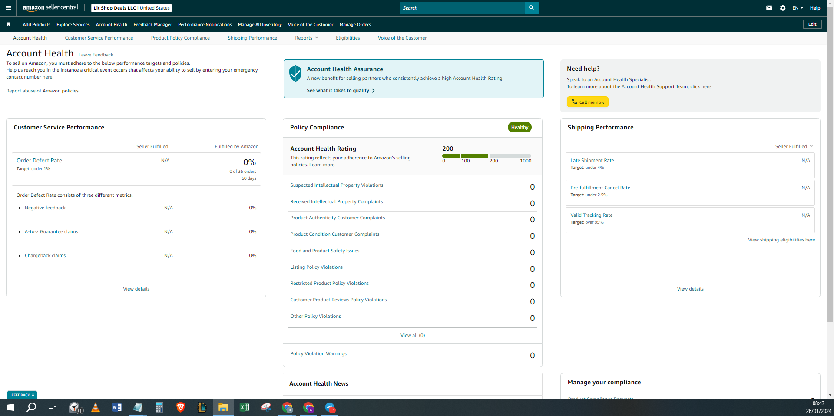Open Suspected Intellectual Property Violations

click(337, 185)
